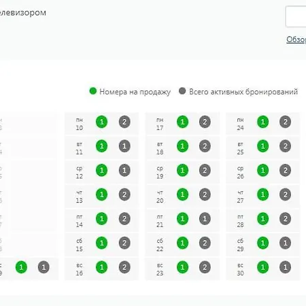Viewport: 306px width, 306px height.
Task: Click gray bookings badge for Saturday 29
Action: [285, 243]
